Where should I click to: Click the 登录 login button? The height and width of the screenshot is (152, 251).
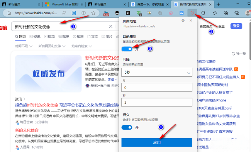(236, 26)
